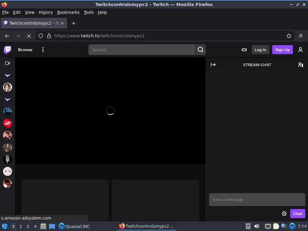Image resolution: width=308 pixels, height=231 pixels.
Task: Open the long-haired woman avatar channel
Action: pyautogui.click(x=8, y=147)
